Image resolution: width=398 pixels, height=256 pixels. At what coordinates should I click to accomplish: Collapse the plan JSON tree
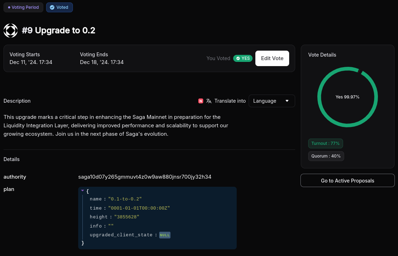(x=82, y=190)
